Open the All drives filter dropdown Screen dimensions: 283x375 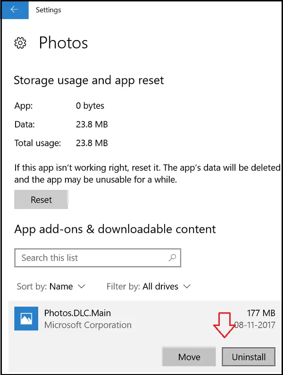149,286
